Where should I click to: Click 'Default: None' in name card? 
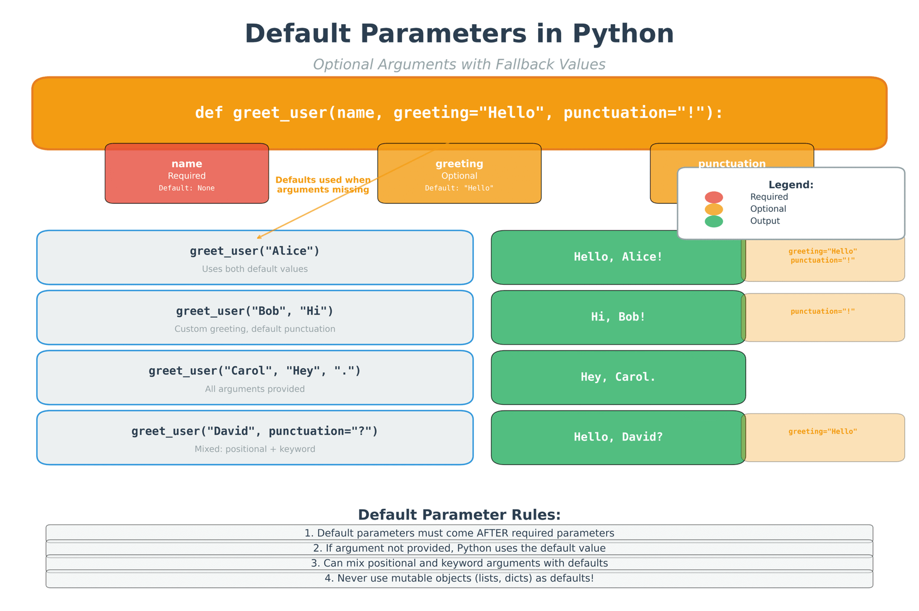(187, 188)
